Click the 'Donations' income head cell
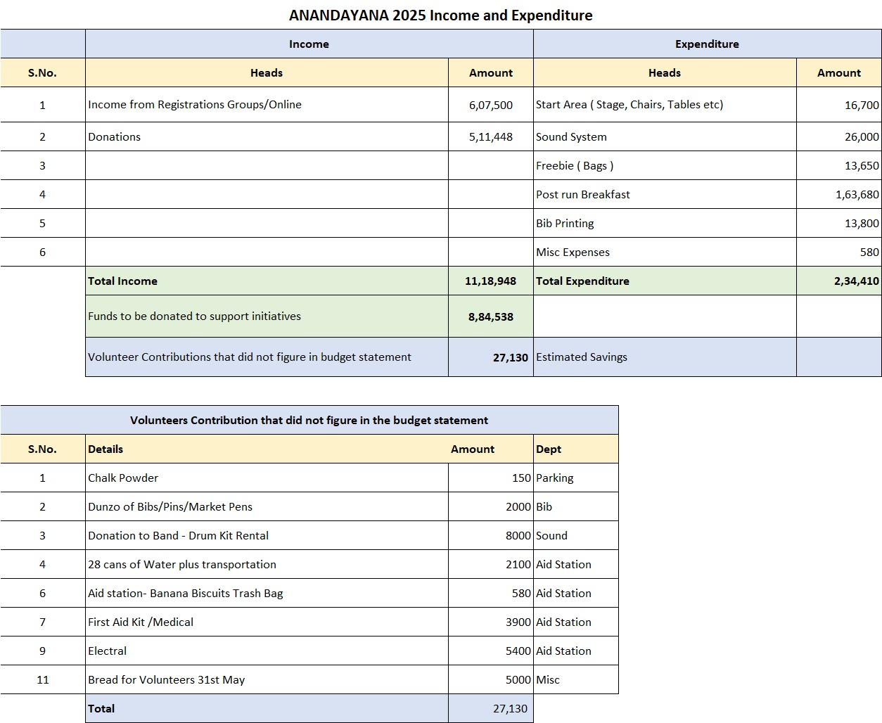Screen dimensions: 882x723 [x=267, y=136]
